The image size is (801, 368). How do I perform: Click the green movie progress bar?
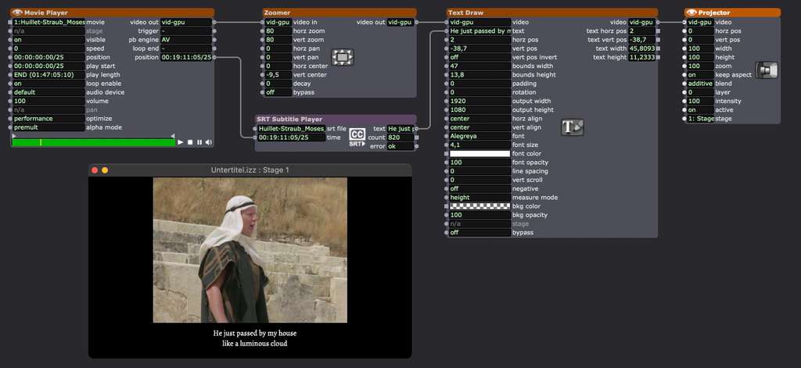click(x=93, y=142)
